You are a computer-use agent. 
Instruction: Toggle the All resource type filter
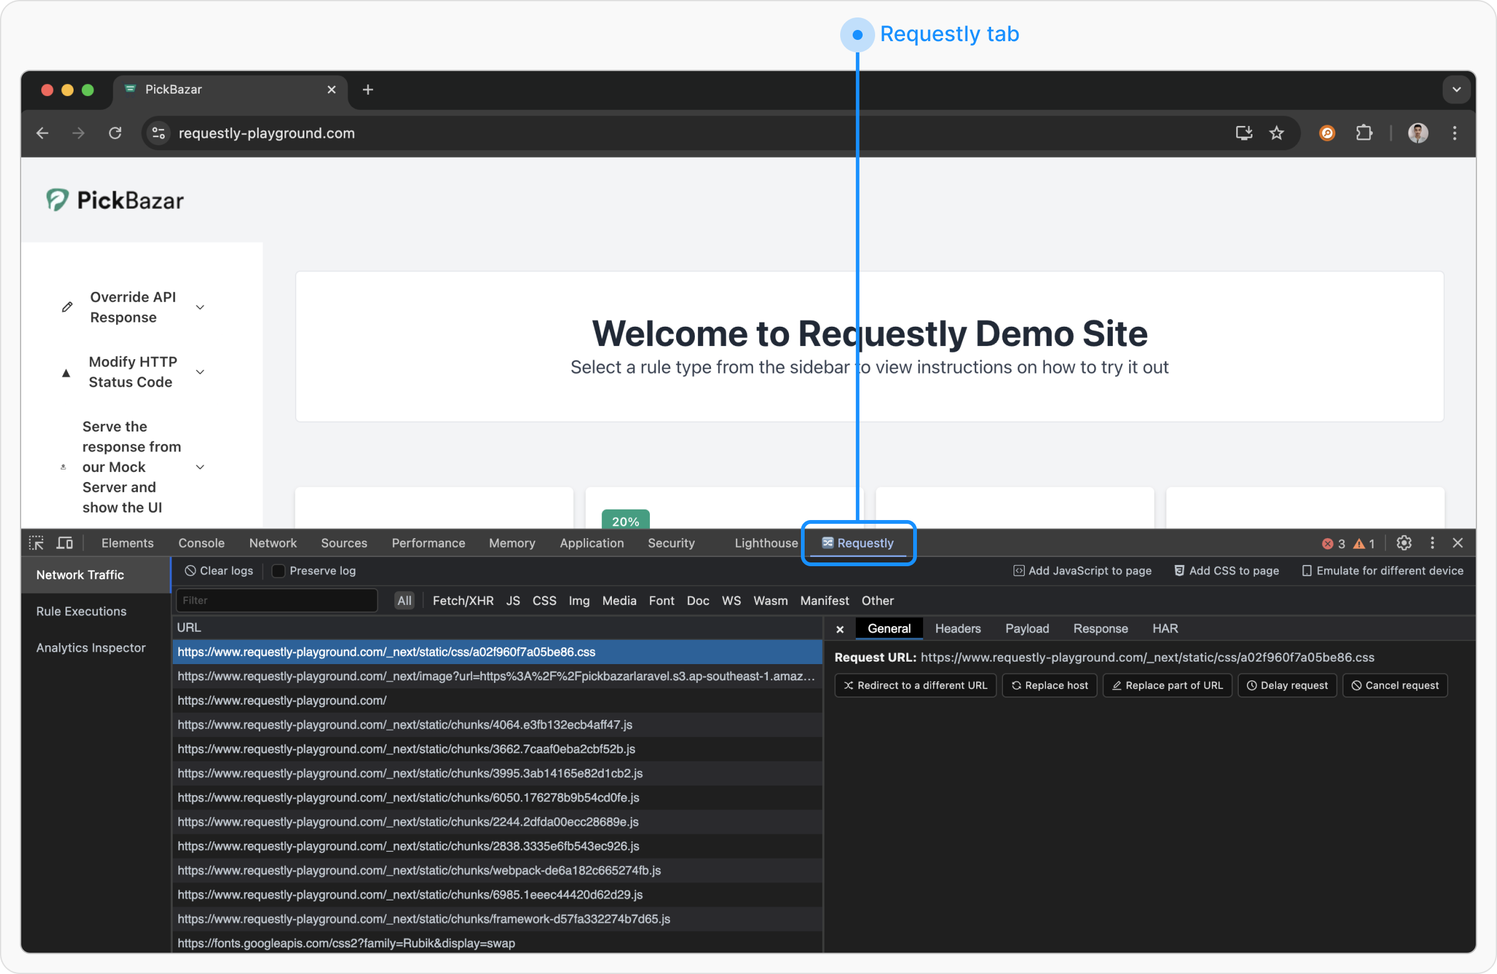tap(404, 600)
